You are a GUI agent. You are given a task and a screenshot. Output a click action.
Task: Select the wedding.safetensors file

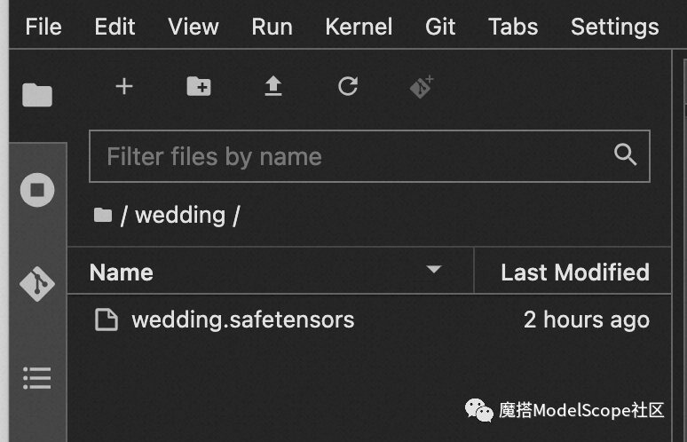pos(369,320)
